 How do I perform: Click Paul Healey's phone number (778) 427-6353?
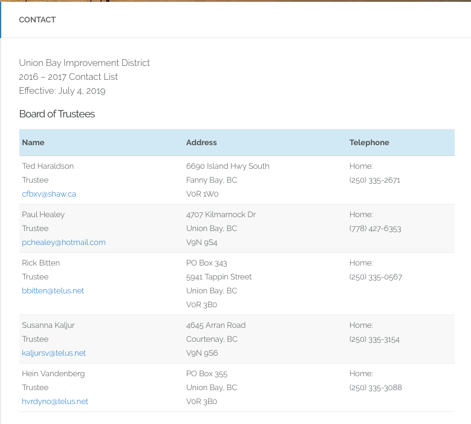(x=375, y=229)
